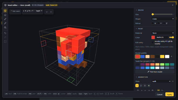
Task: Pick the lime green project swatch
Action: pos(162,64)
